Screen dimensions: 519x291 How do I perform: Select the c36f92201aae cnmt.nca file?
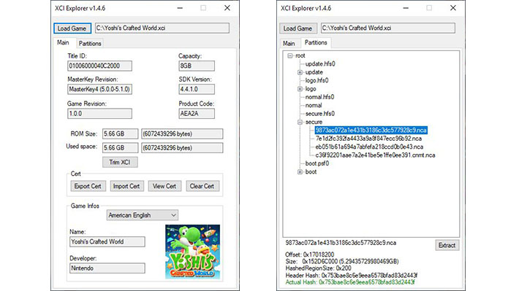(375, 155)
